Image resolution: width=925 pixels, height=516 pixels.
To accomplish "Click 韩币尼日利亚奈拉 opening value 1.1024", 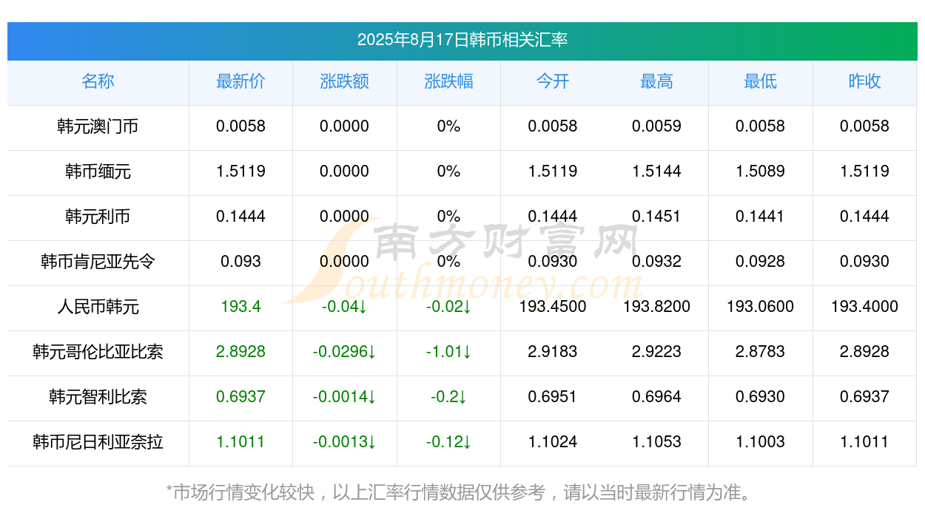I will pos(553,442).
